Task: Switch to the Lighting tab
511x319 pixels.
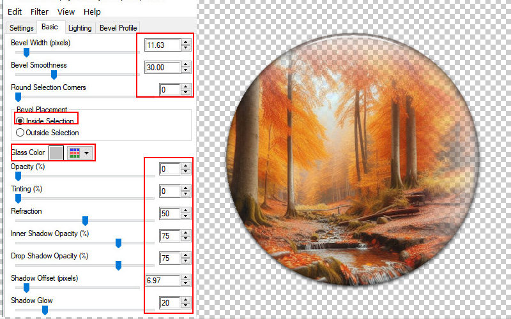Action: pyautogui.click(x=80, y=28)
